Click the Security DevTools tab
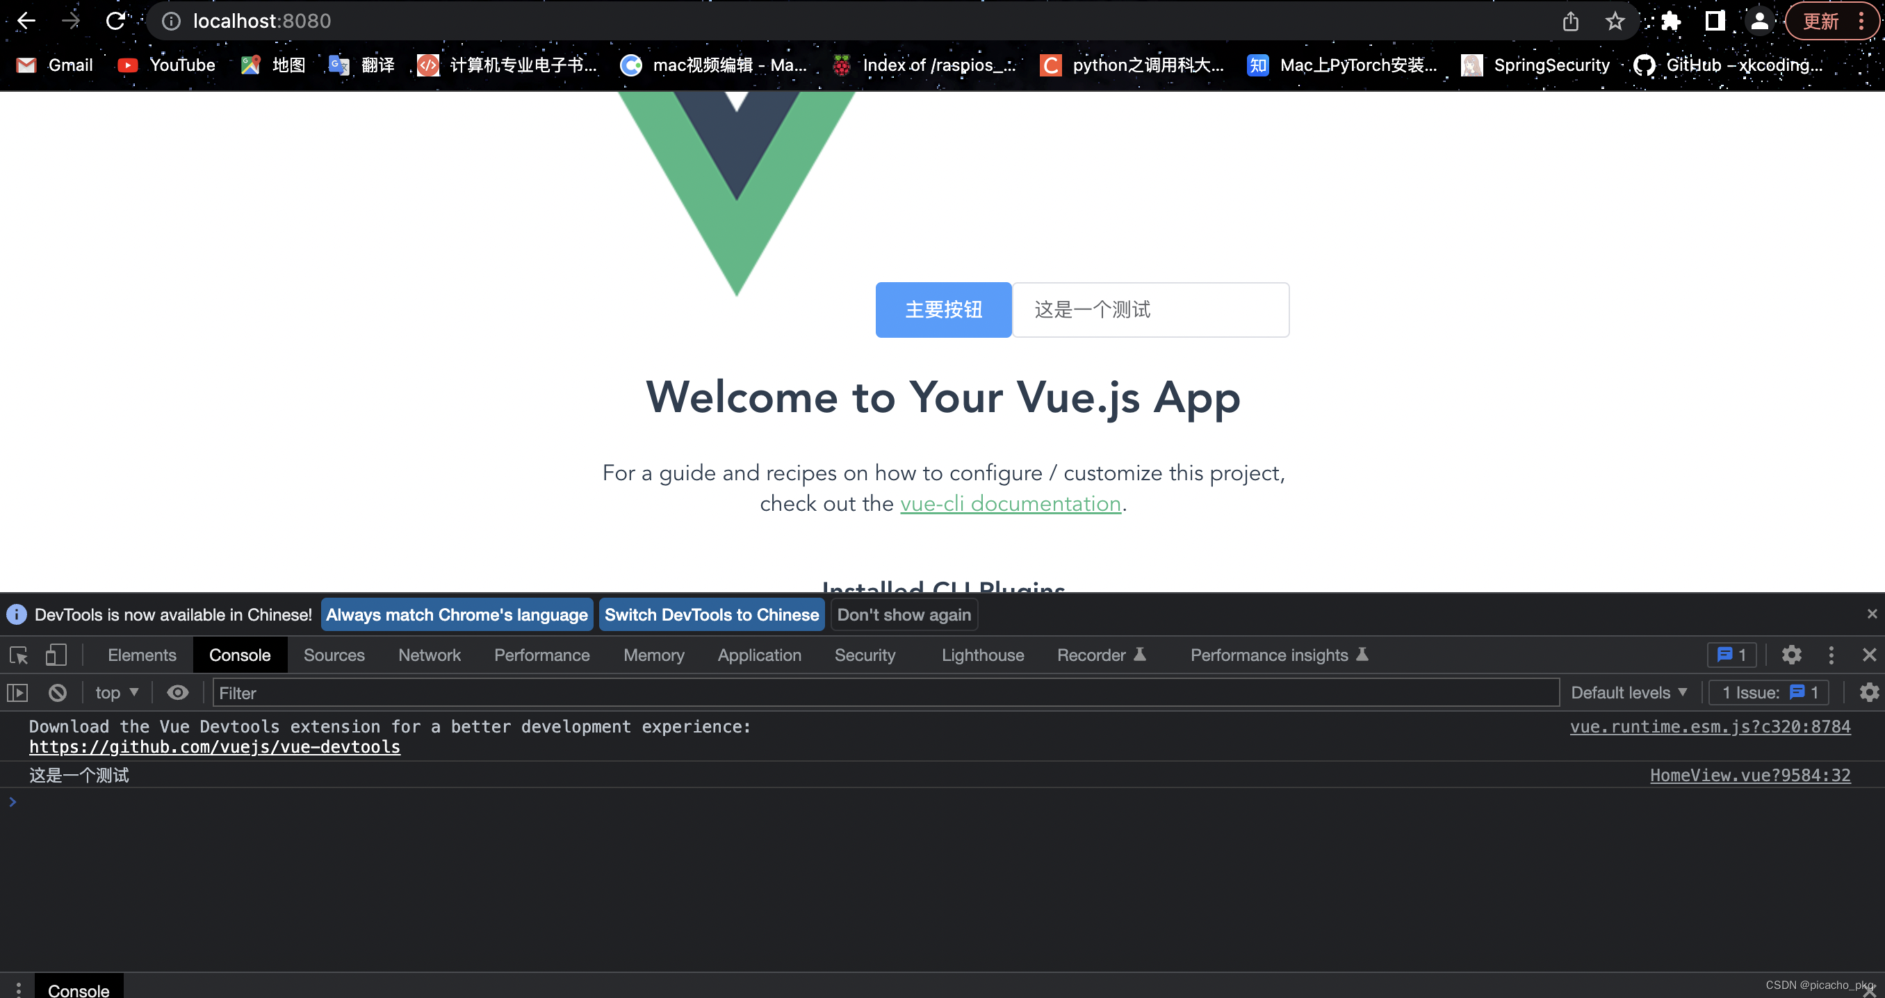1885x998 pixels. 864,654
